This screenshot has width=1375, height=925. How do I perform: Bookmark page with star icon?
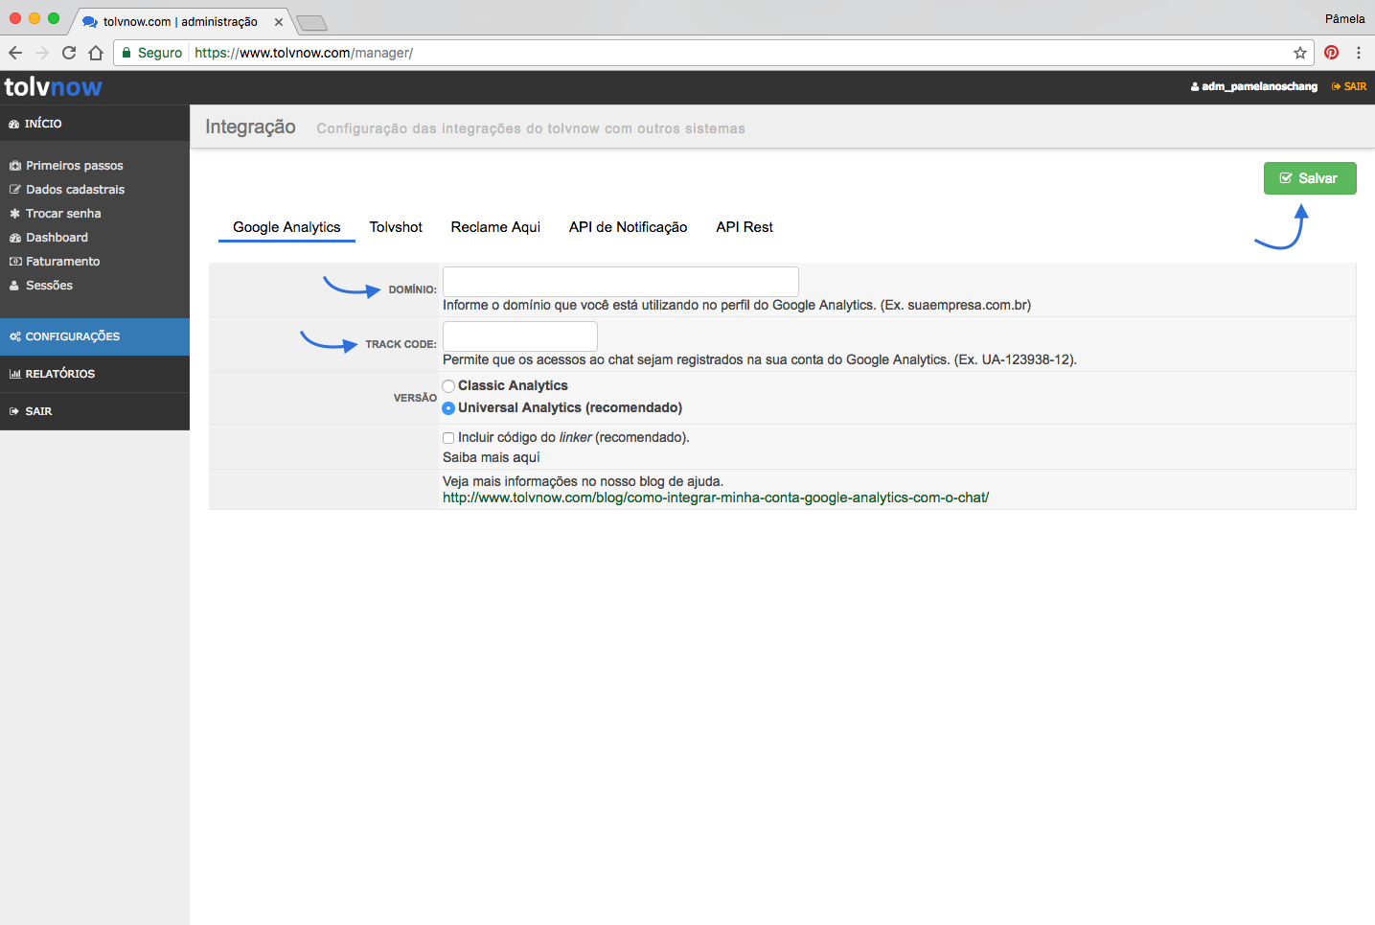point(1300,53)
